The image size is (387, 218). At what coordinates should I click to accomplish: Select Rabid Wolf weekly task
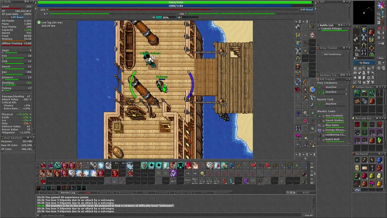pyautogui.click(x=333, y=139)
